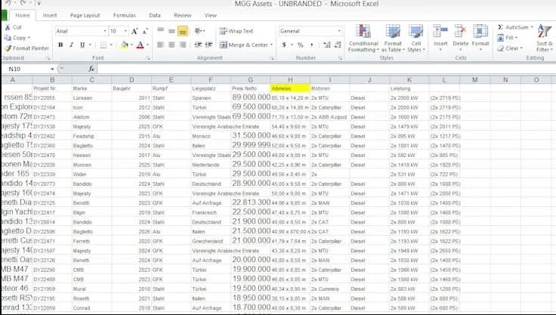
Task: Click Decrease Decimal
Action: 338,45
